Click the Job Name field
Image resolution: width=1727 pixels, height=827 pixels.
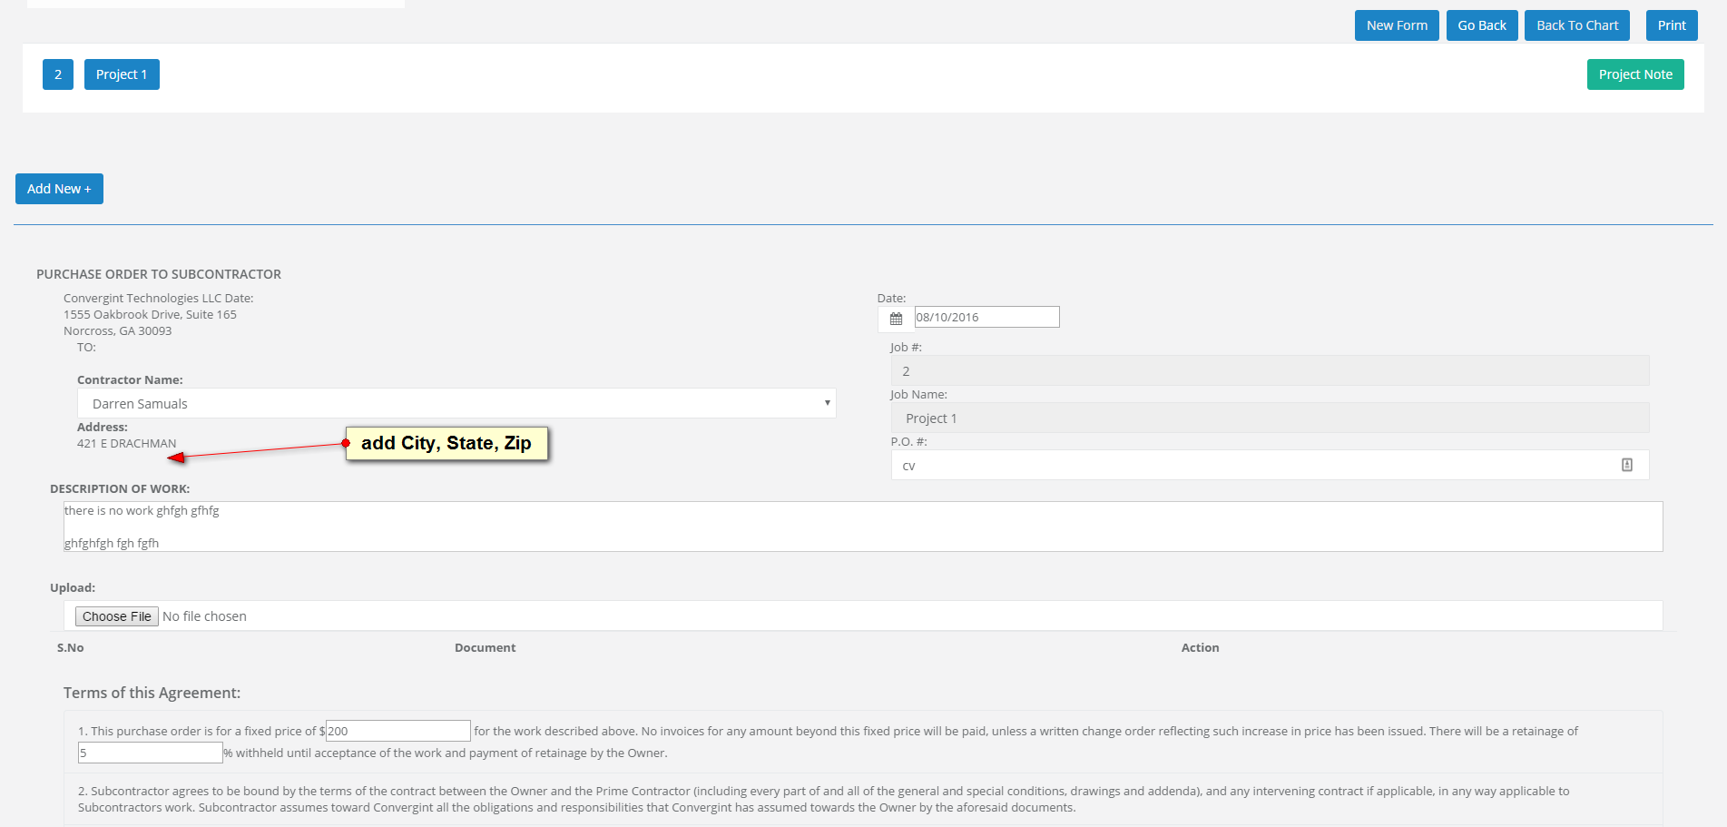coord(1270,418)
